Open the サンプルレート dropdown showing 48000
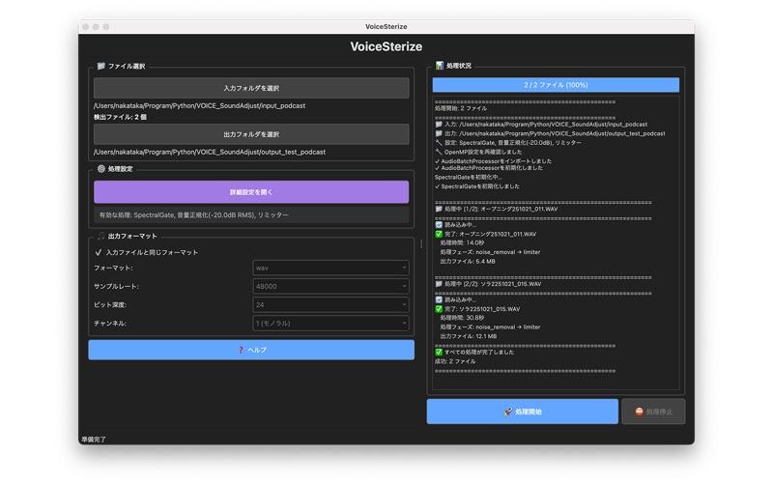The height and width of the screenshot is (483, 773). click(x=330, y=286)
